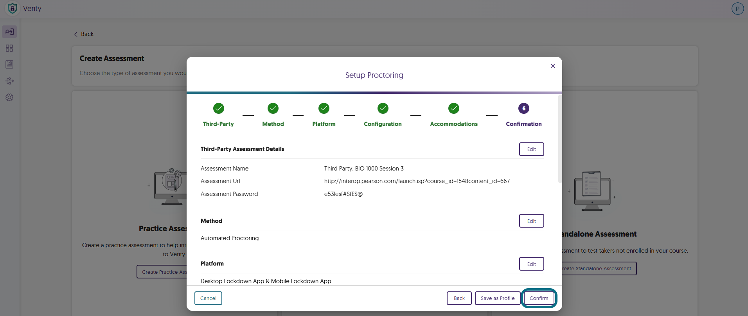This screenshot has width=748, height=316.
Task: Go to the Method step checkmark
Action: [x=273, y=108]
